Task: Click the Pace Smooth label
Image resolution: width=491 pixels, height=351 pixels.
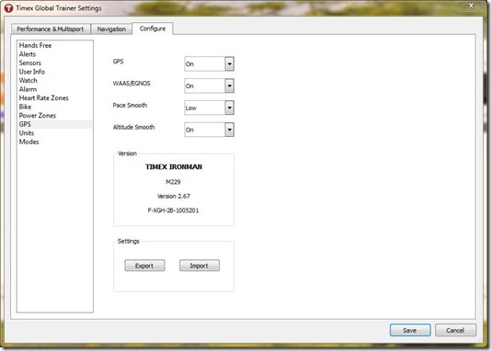Action: [130, 105]
